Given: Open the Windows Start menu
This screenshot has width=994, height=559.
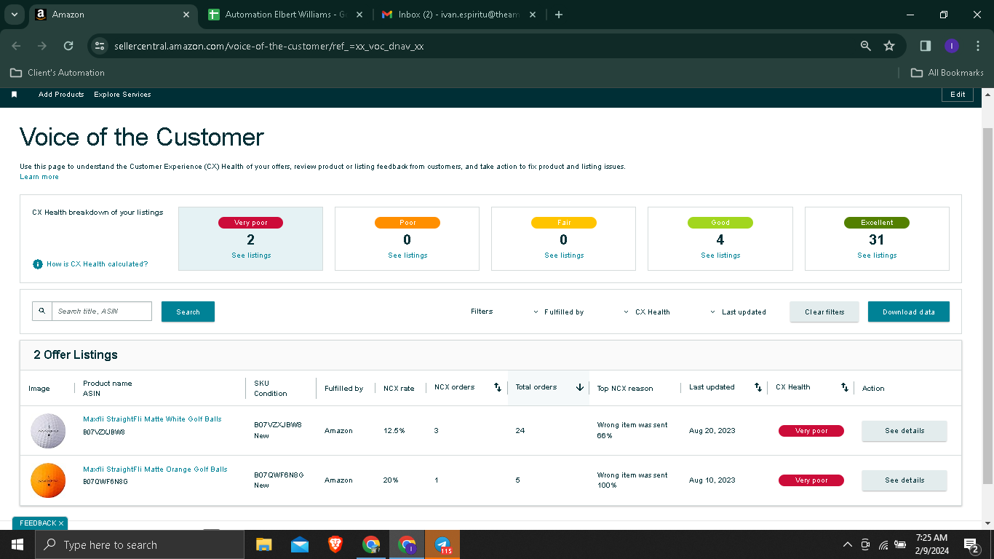Looking at the screenshot, I should pyautogui.click(x=17, y=544).
